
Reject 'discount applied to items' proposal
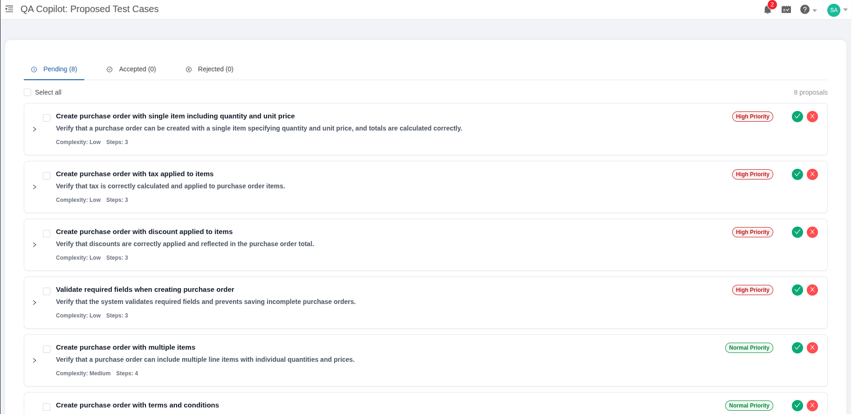[x=812, y=232]
